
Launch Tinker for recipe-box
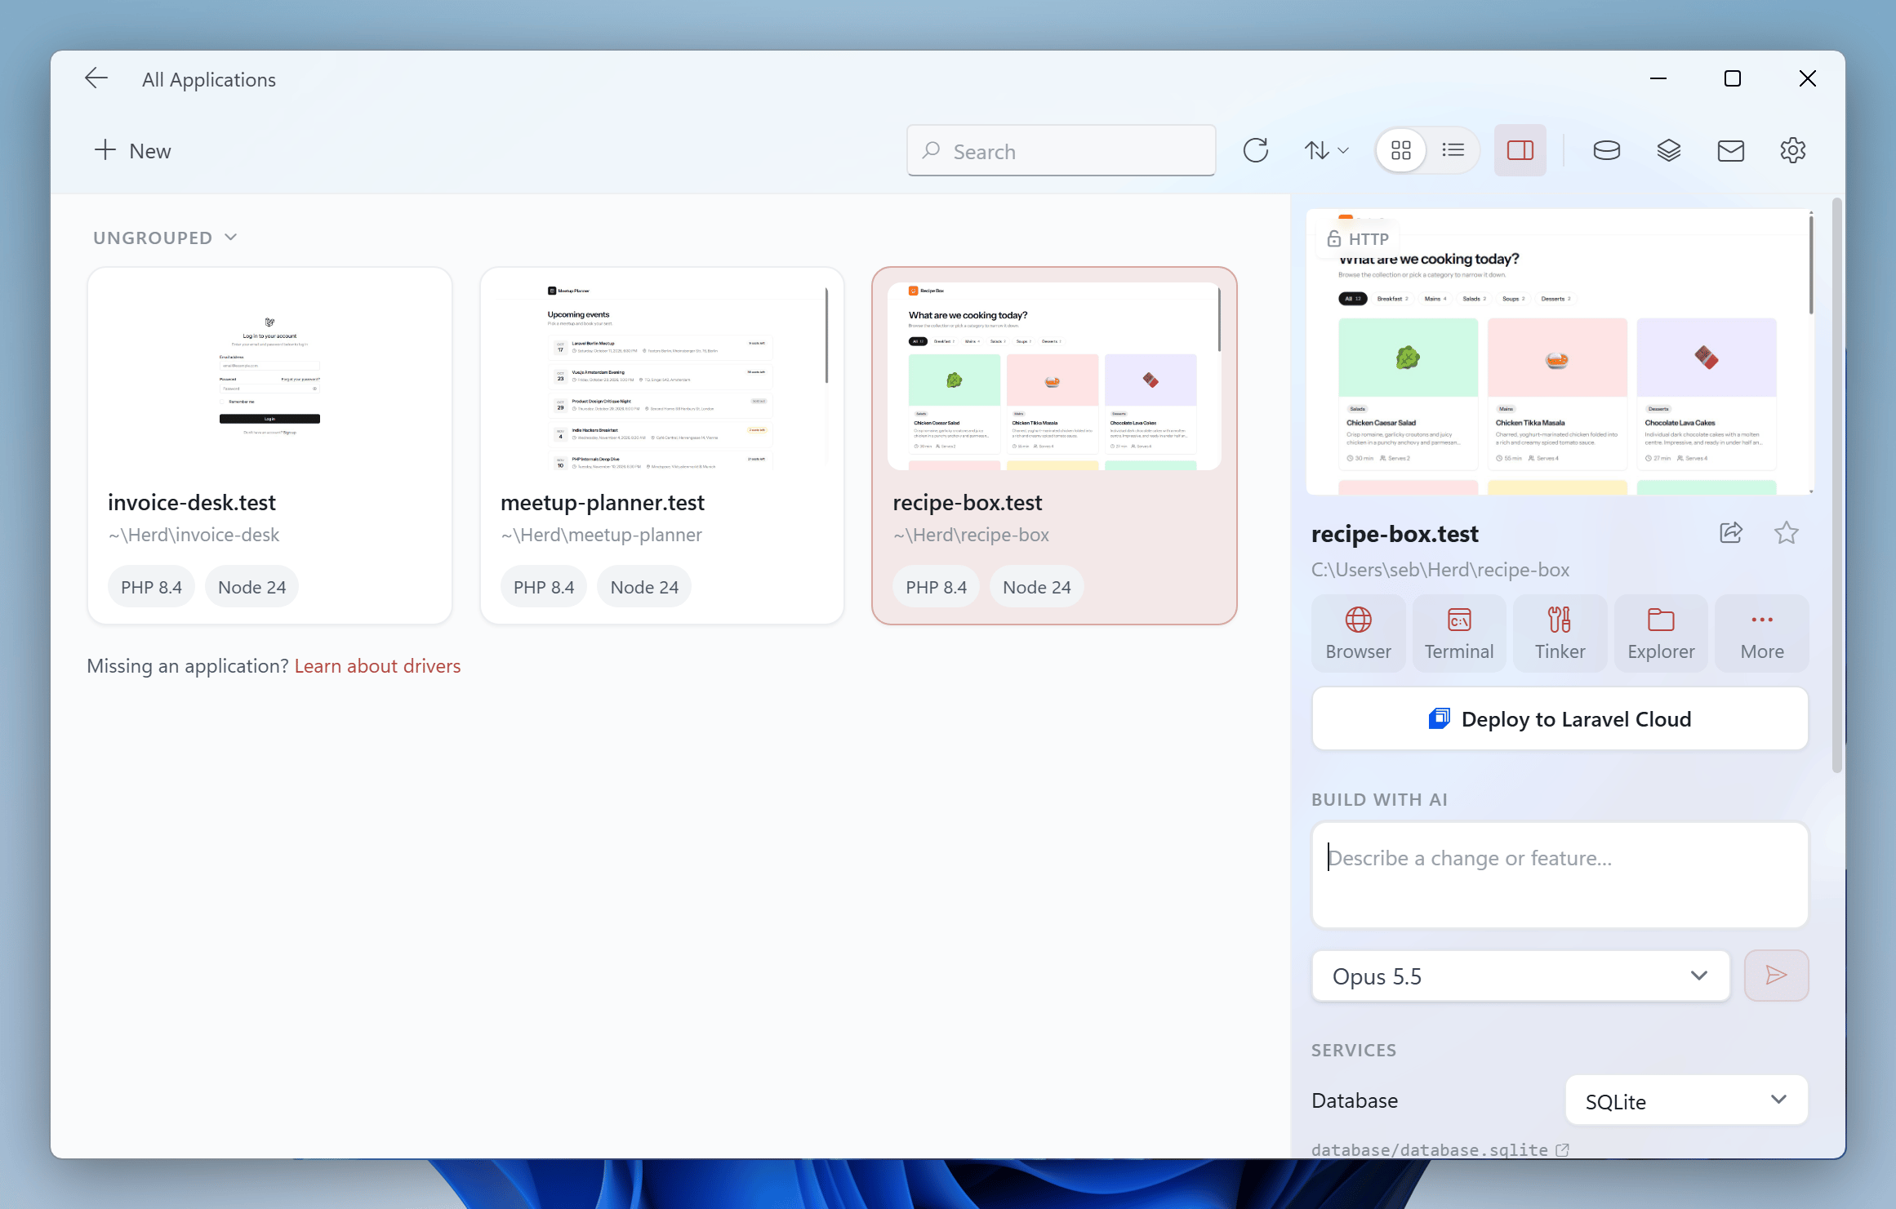(x=1560, y=633)
